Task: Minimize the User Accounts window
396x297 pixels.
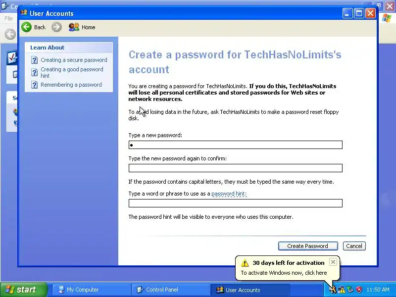Action: pyautogui.click(x=347, y=13)
